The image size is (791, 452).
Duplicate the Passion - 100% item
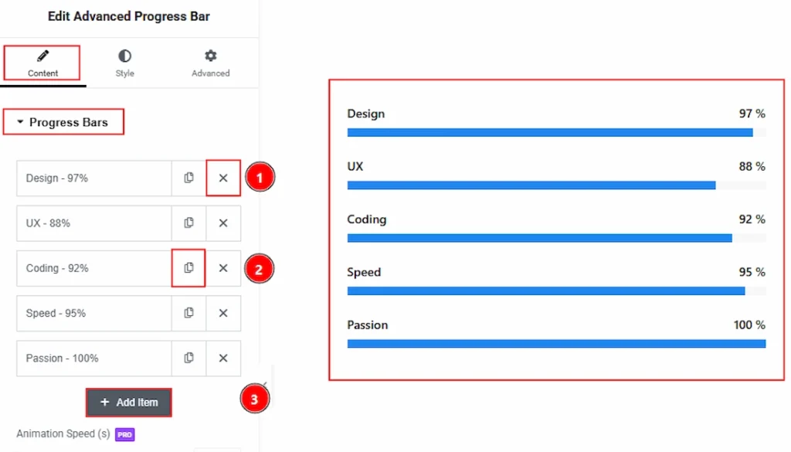[x=188, y=359]
